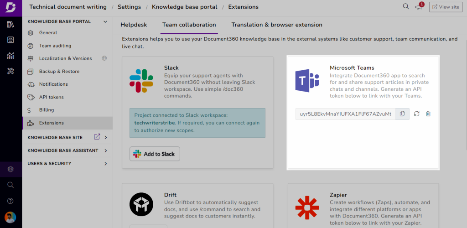Open the Analytics chart icon in the left rail

click(11, 55)
